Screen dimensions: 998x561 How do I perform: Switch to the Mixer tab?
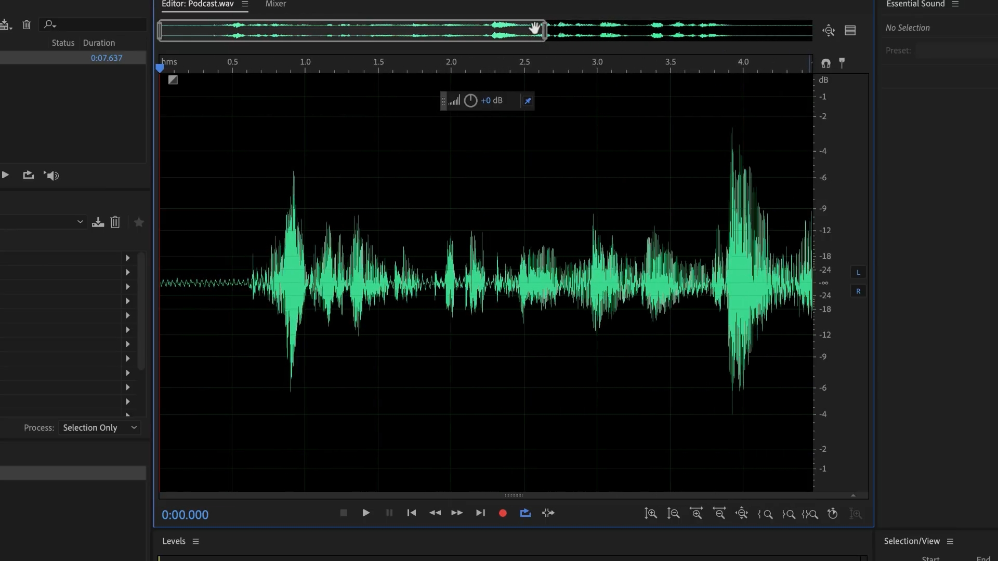[x=275, y=4]
